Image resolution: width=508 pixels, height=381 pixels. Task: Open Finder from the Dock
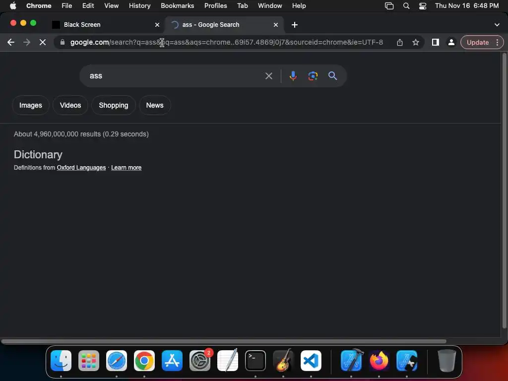tap(61, 361)
